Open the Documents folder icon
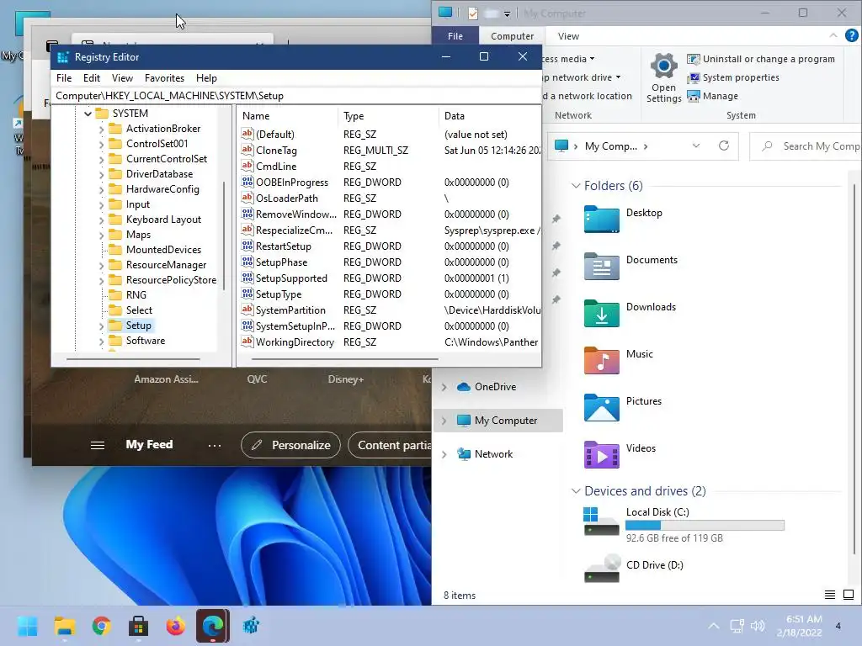Image resolution: width=862 pixels, height=646 pixels. [x=601, y=267]
